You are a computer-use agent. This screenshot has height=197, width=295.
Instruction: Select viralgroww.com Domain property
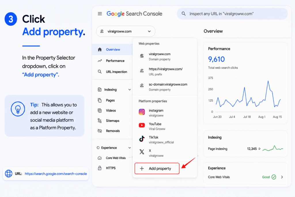click(x=165, y=57)
